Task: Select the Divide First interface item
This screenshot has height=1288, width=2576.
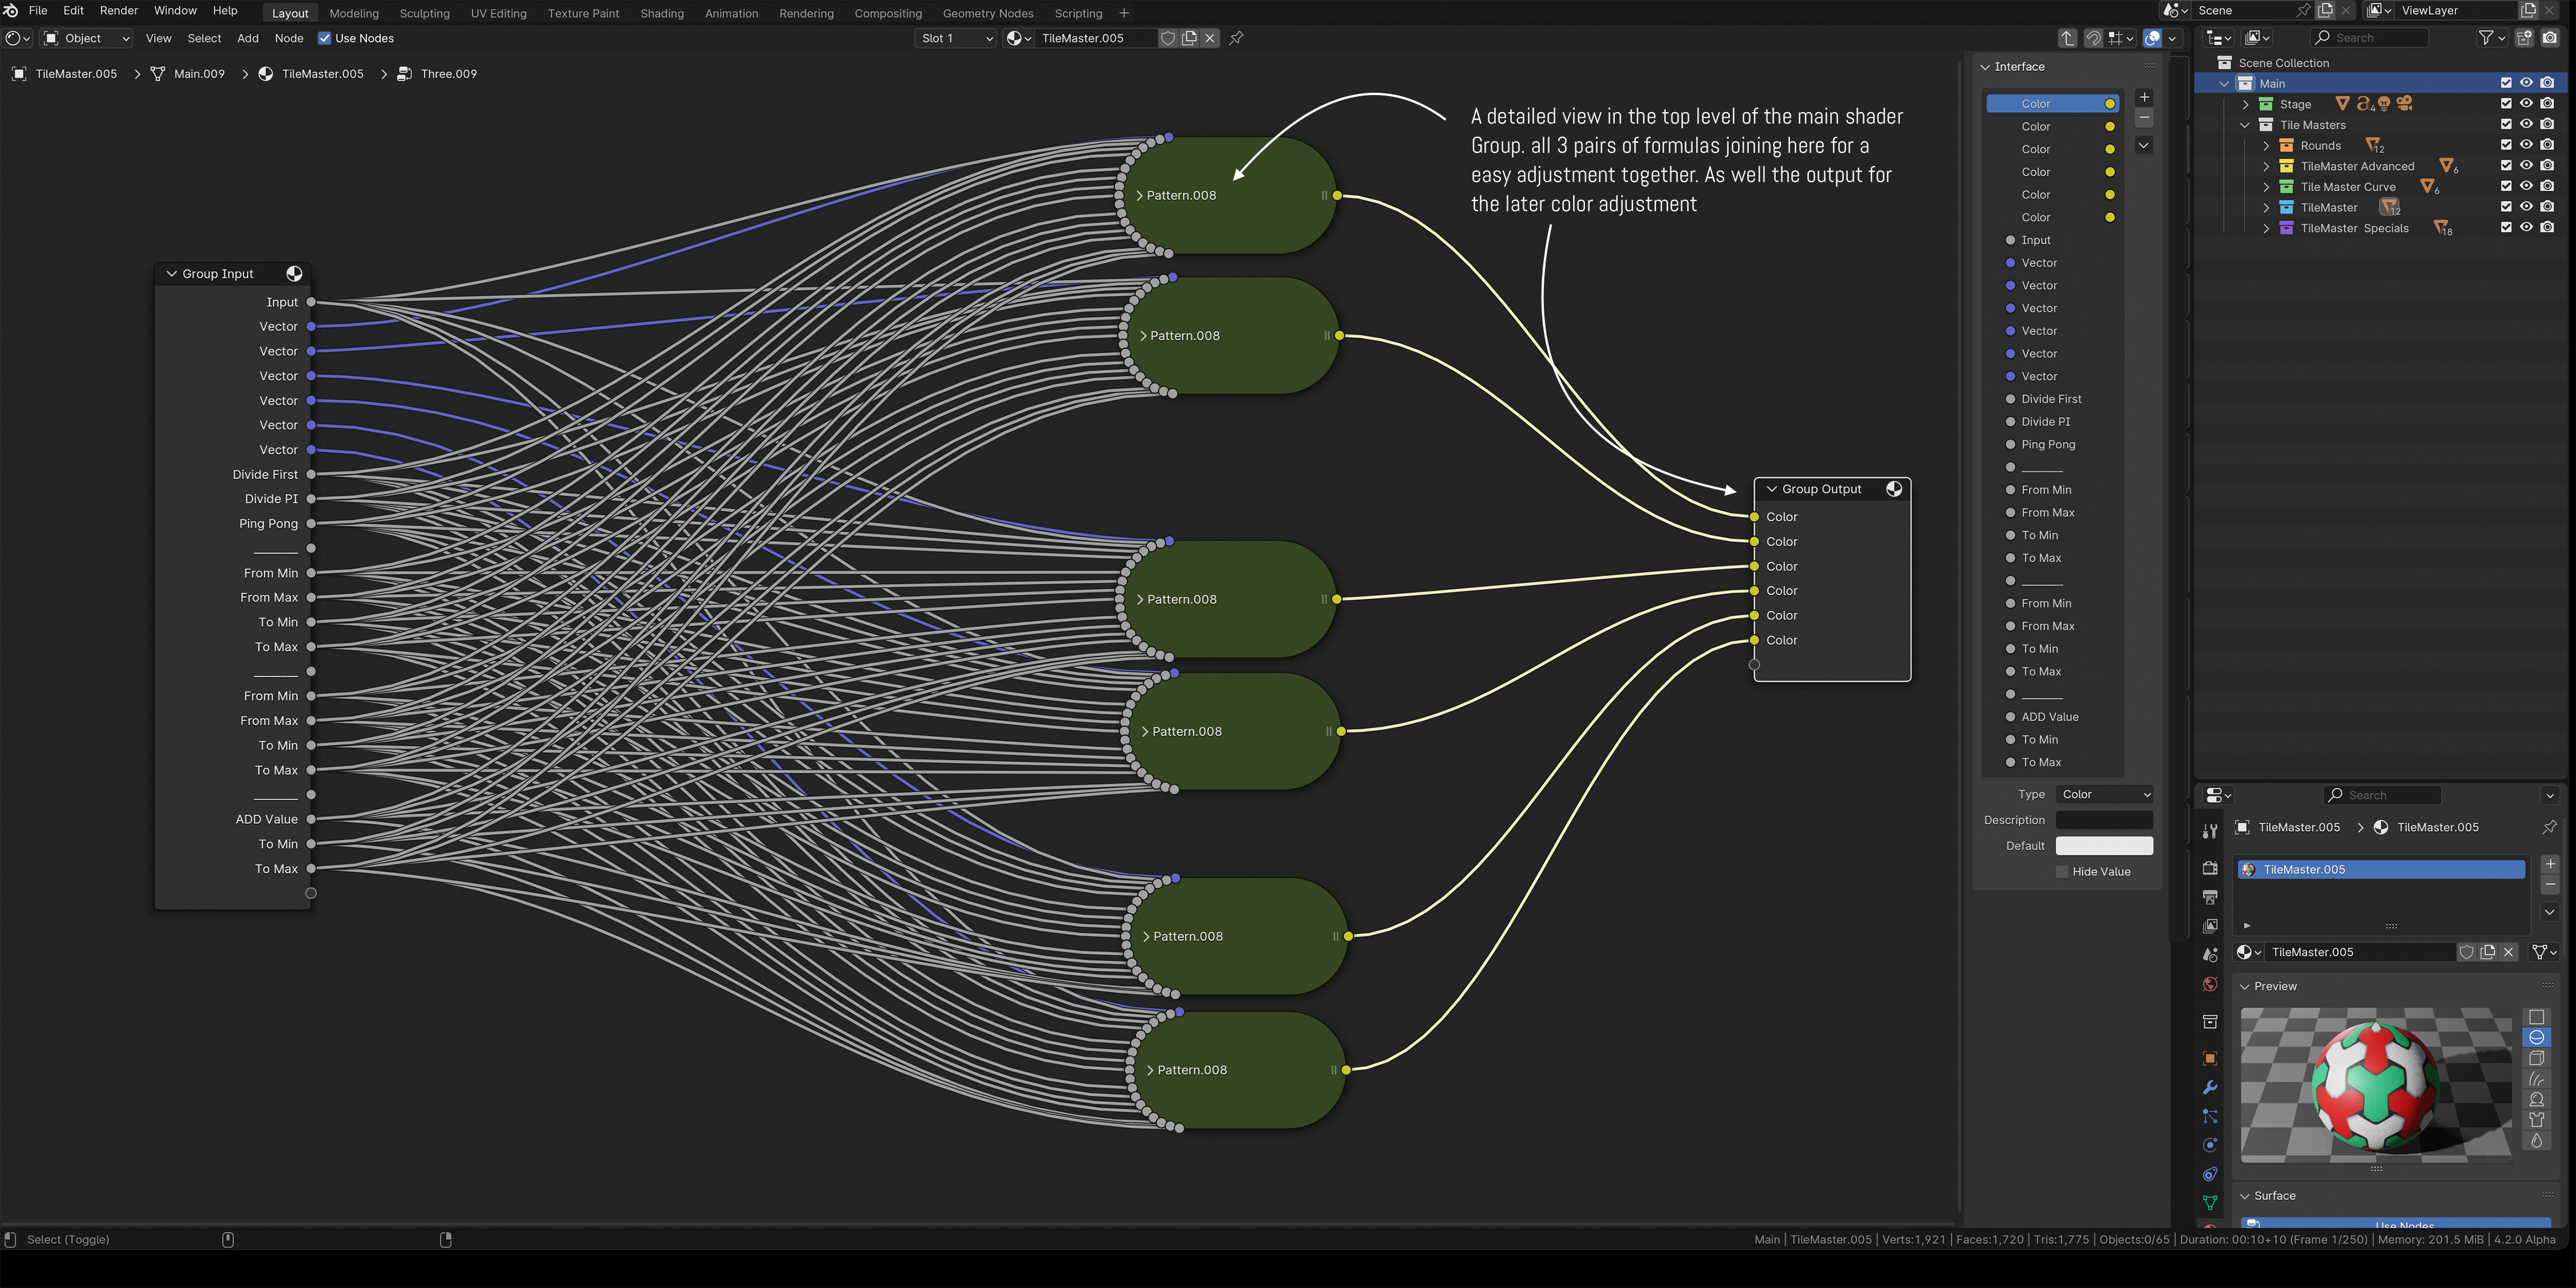Action: click(x=2052, y=399)
